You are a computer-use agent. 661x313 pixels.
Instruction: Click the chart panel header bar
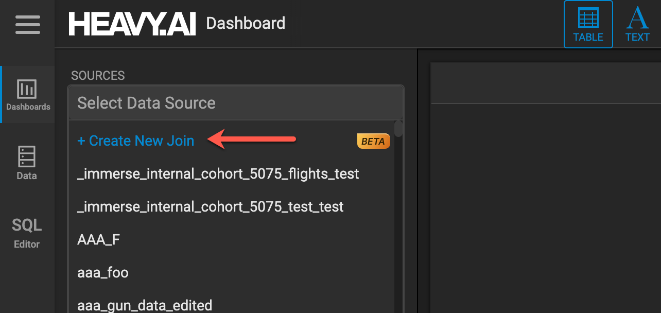546,83
